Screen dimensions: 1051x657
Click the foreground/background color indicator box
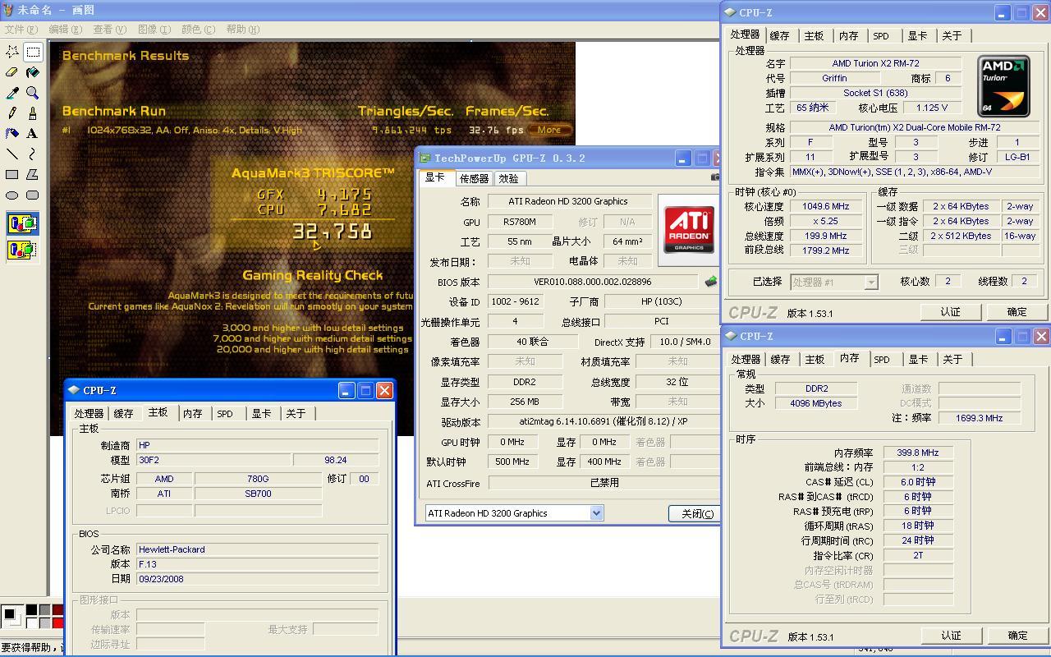(x=11, y=616)
